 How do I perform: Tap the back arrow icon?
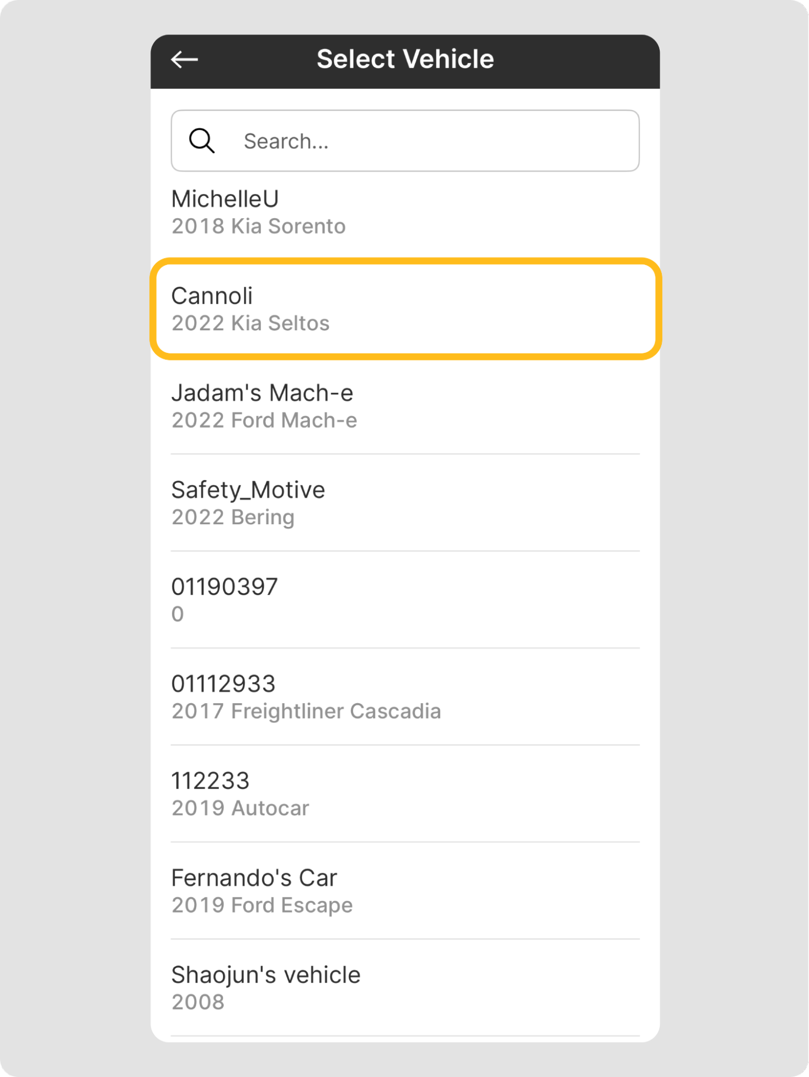point(185,59)
